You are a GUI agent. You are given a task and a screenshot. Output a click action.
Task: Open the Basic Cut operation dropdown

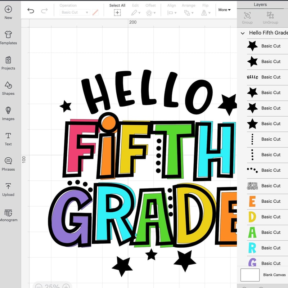[74, 12]
